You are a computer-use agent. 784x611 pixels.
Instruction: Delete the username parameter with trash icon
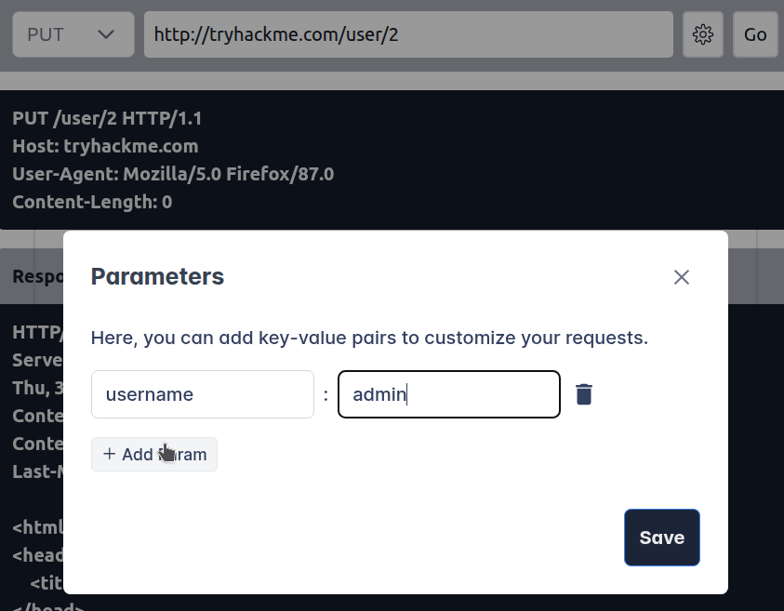pos(584,394)
